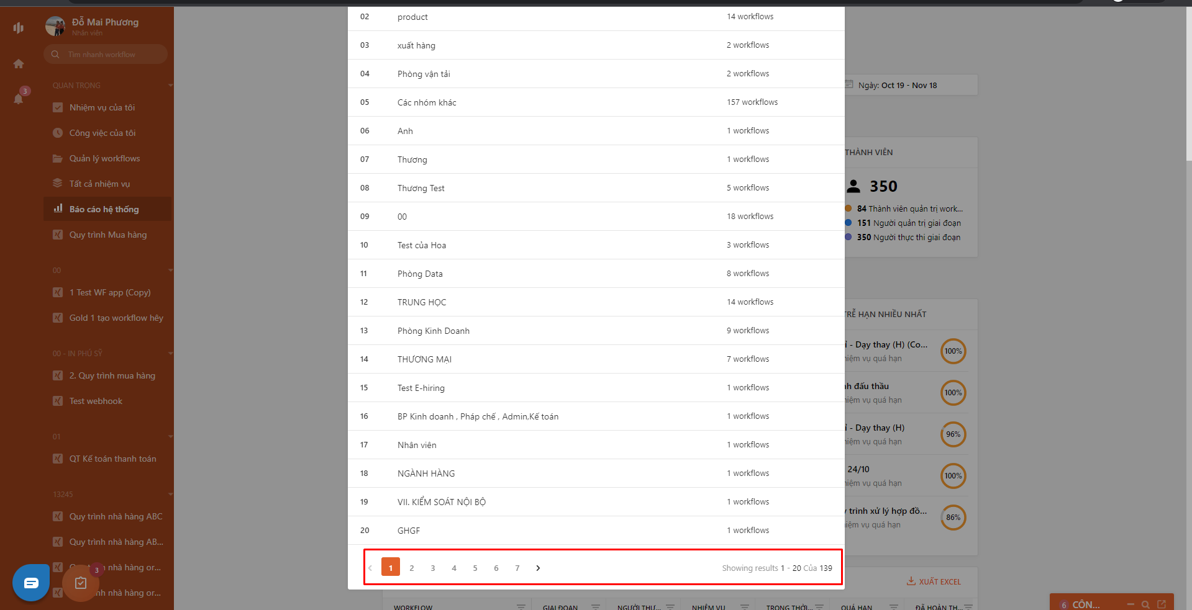Open 'Nhiệm vụ của tôi' in sidebar

(107, 107)
